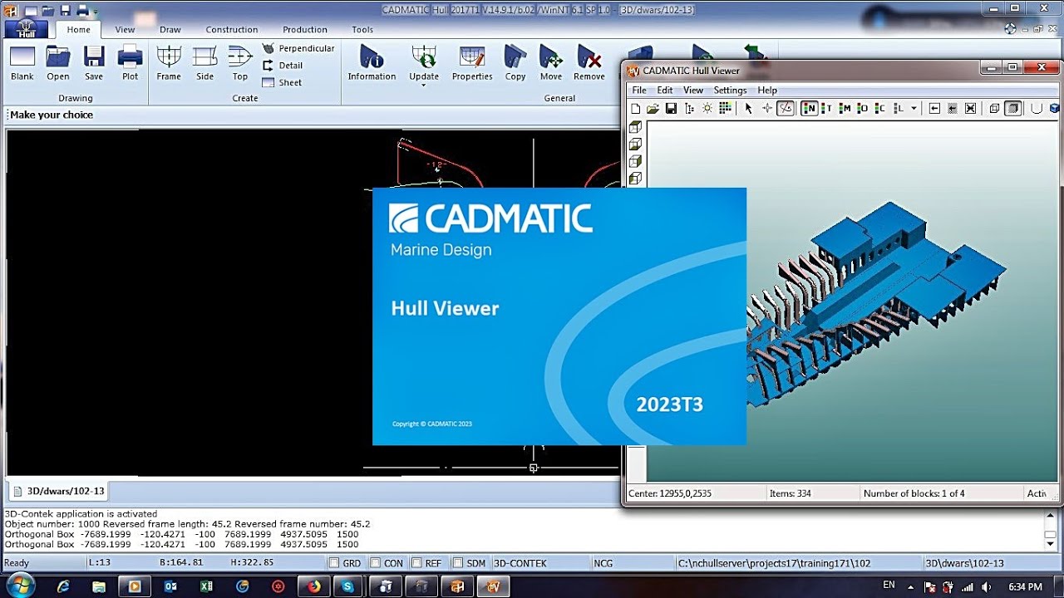Open the Help menu in Hull Viewer
The height and width of the screenshot is (598, 1064).
tap(767, 90)
